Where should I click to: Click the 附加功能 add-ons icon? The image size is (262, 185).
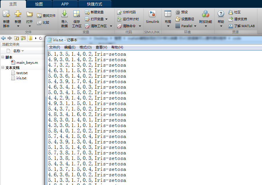click(206, 14)
